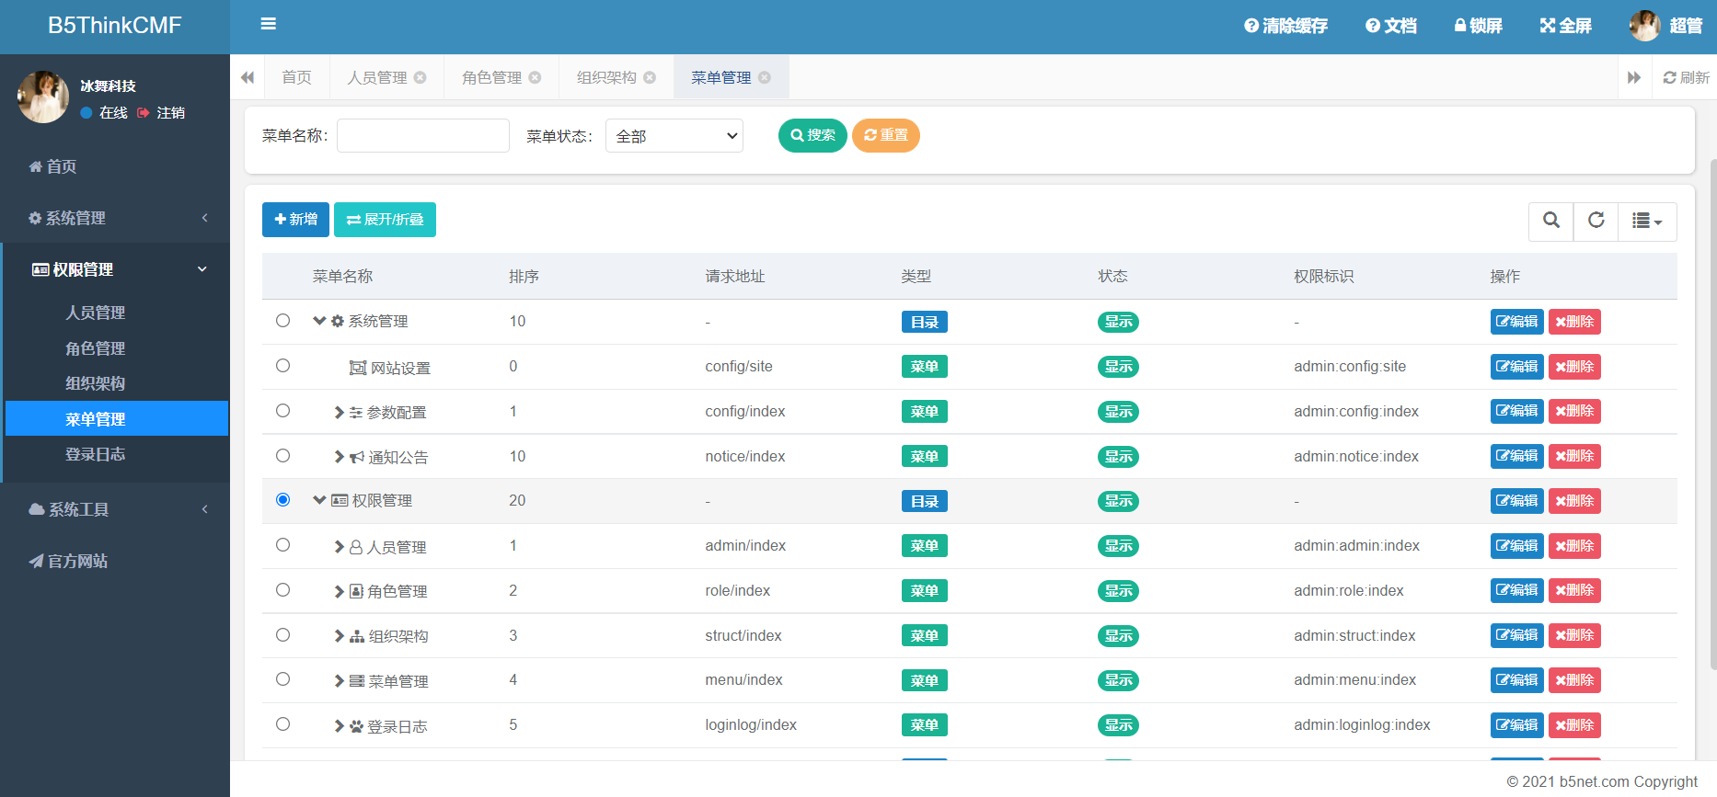
Task: Click the clear cache 清除缓存 icon link
Action: tap(1285, 26)
